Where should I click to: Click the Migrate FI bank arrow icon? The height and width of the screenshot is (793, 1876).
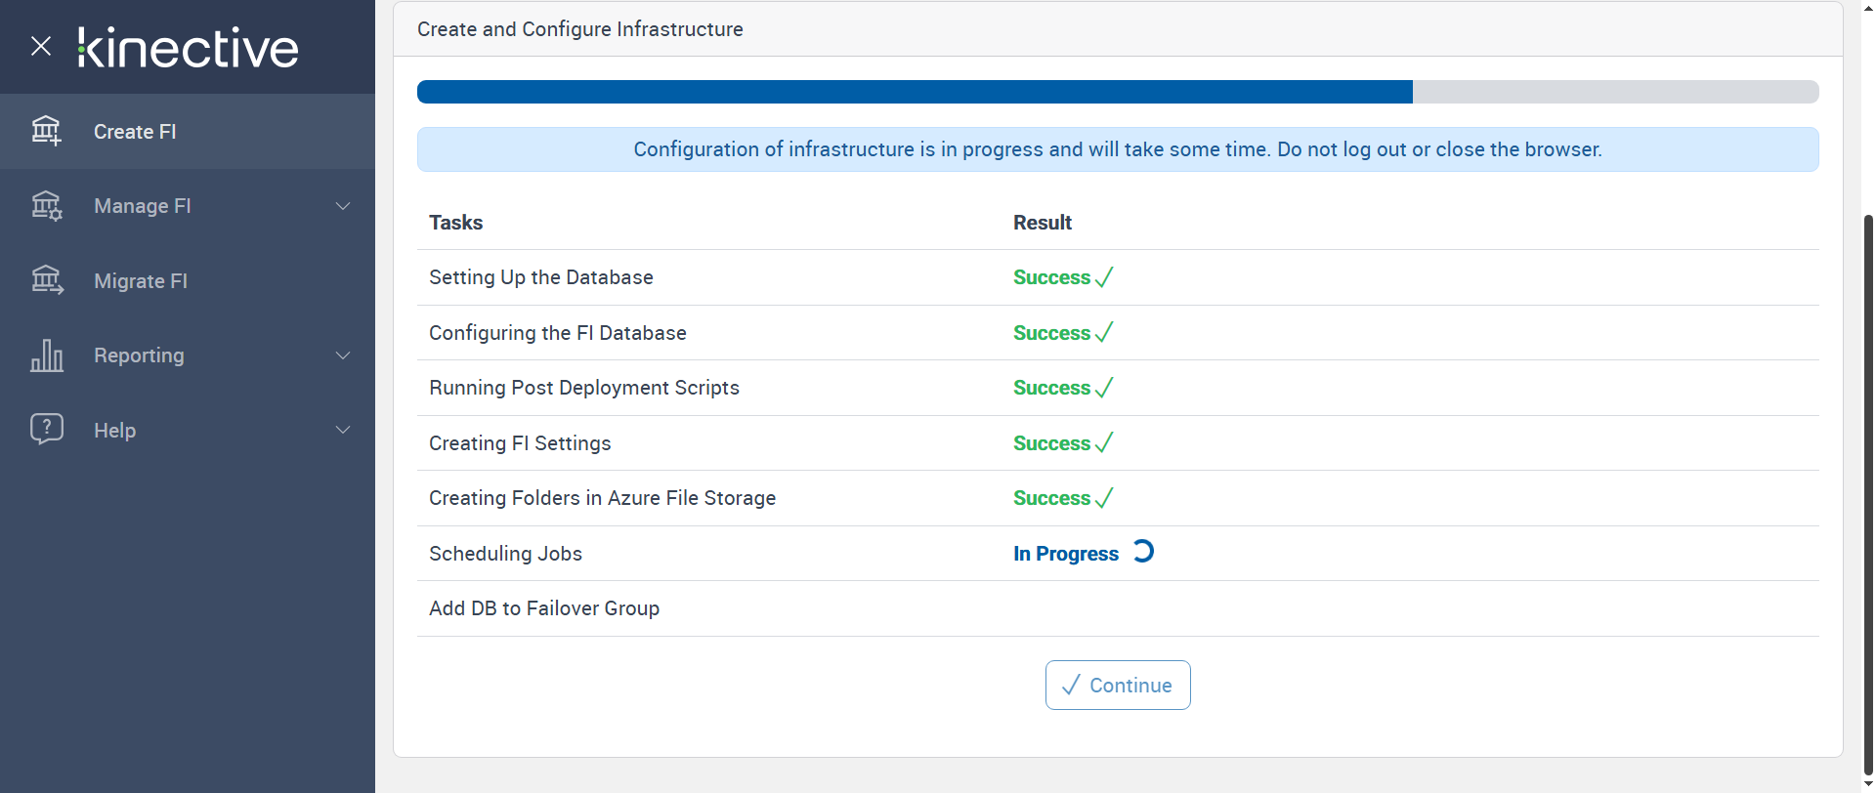point(46,281)
